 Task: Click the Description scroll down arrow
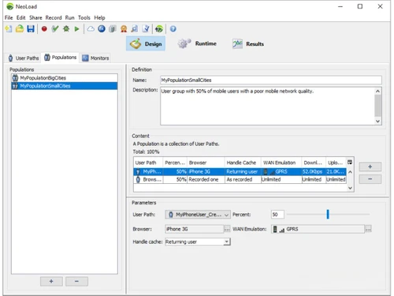377,122
